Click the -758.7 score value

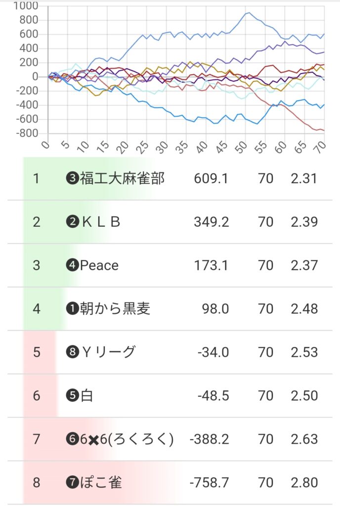[209, 482]
